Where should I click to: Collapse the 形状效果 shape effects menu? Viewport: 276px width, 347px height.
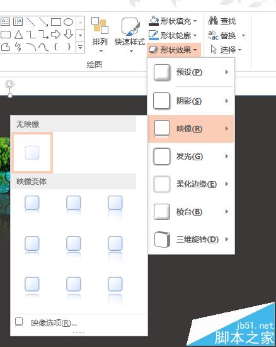coord(174,50)
